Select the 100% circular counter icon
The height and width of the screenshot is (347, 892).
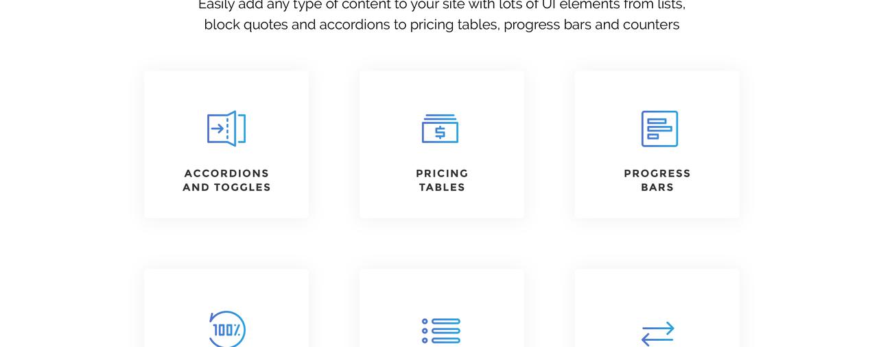(x=226, y=330)
